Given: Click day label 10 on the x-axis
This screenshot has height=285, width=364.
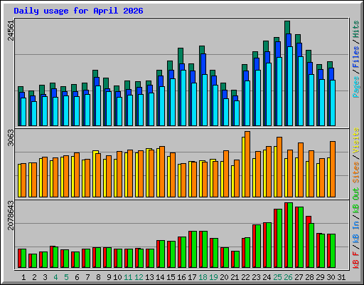Looking at the screenshot, I should coord(117,277).
